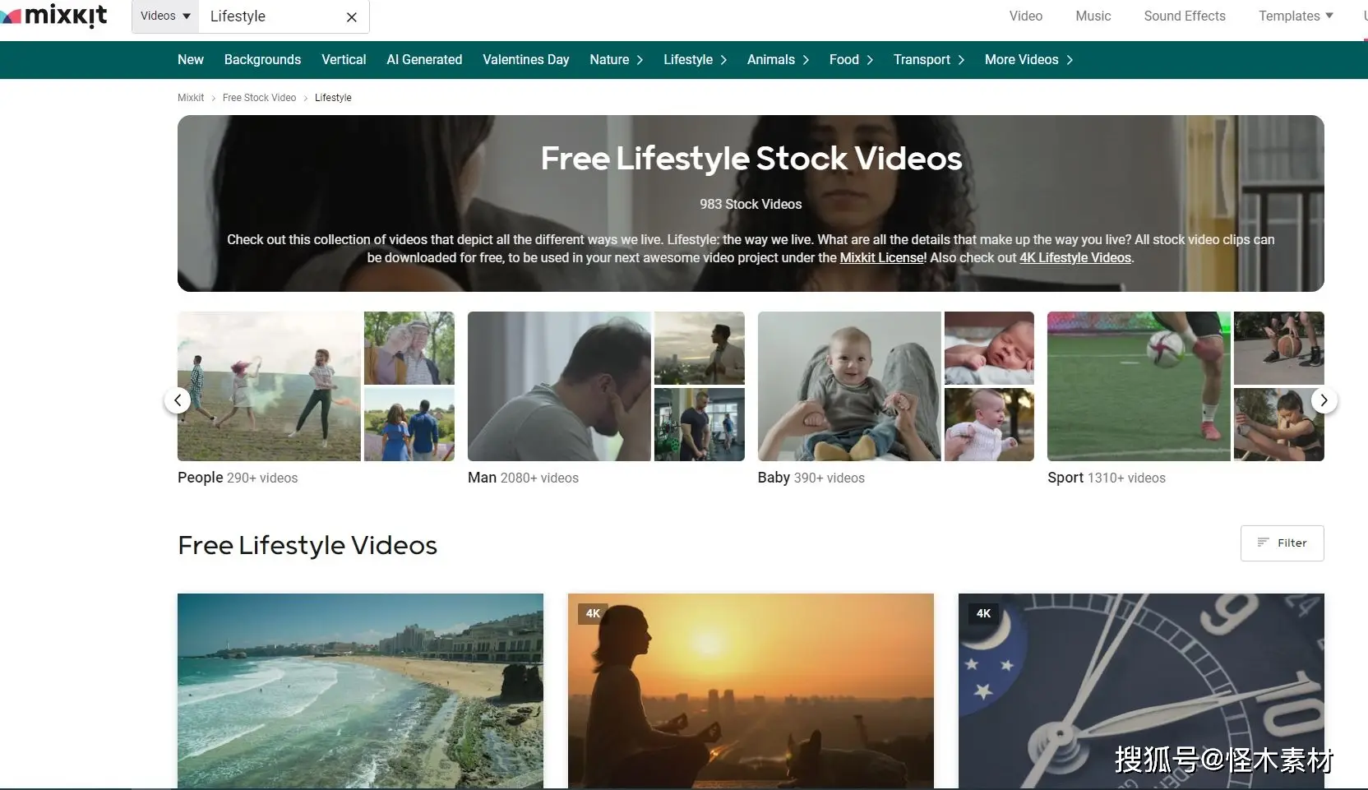This screenshot has height=790, width=1368.
Task: Click the 983 Stock Videos text
Action: coord(751,204)
